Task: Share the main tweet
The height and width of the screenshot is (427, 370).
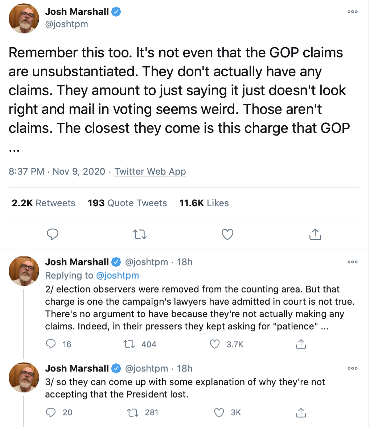Action: point(315,235)
